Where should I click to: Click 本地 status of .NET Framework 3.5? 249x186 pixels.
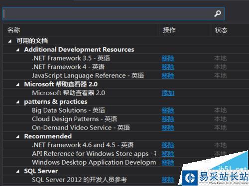[x=220, y=59]
